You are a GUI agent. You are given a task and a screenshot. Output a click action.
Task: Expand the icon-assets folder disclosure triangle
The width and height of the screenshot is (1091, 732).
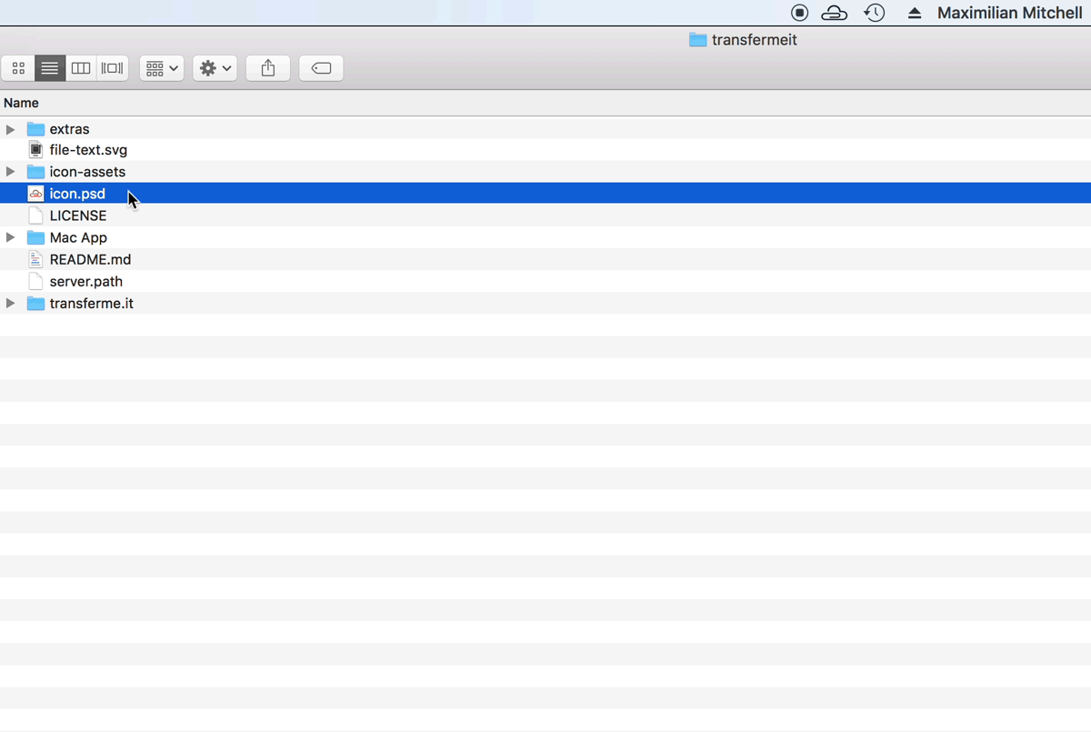(x=11, y=172)
